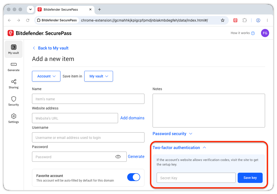Screen dimensions: 277x194
Task: Open the browser extensions puzzle icon
Action: click(x=245, y=20)
